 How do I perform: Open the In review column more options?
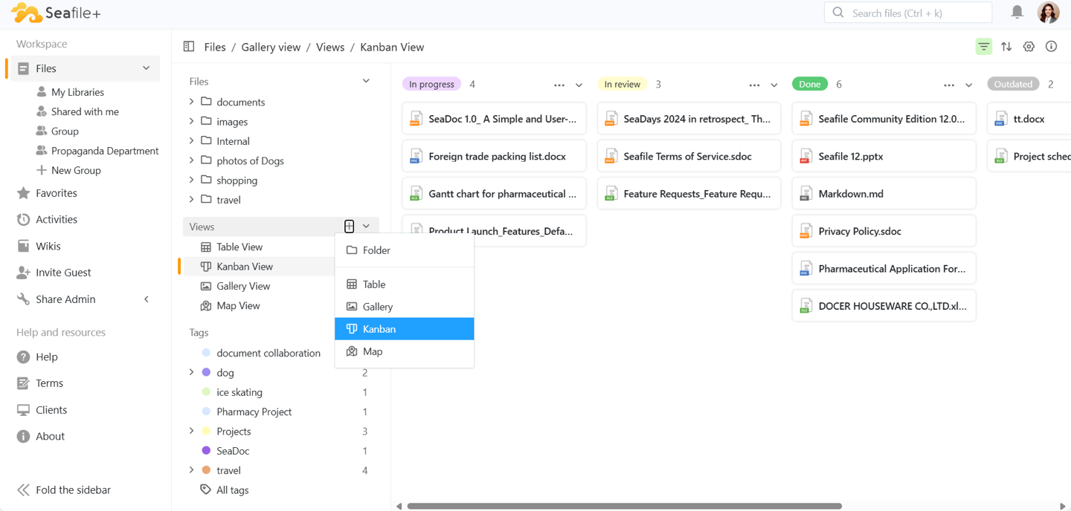[x=754, y=85]
